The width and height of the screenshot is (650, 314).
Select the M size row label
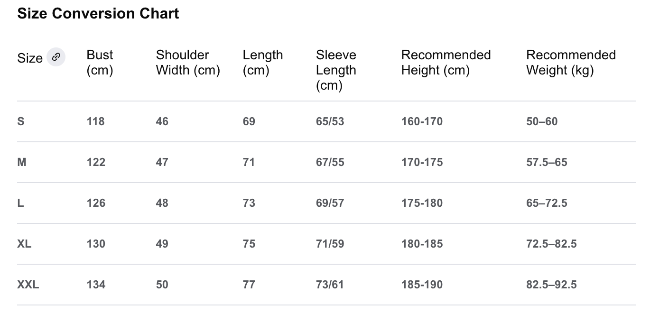[x=22, y=162]
